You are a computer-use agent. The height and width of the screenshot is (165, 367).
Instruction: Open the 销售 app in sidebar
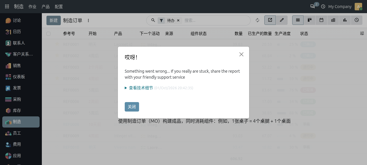point(21,65)
